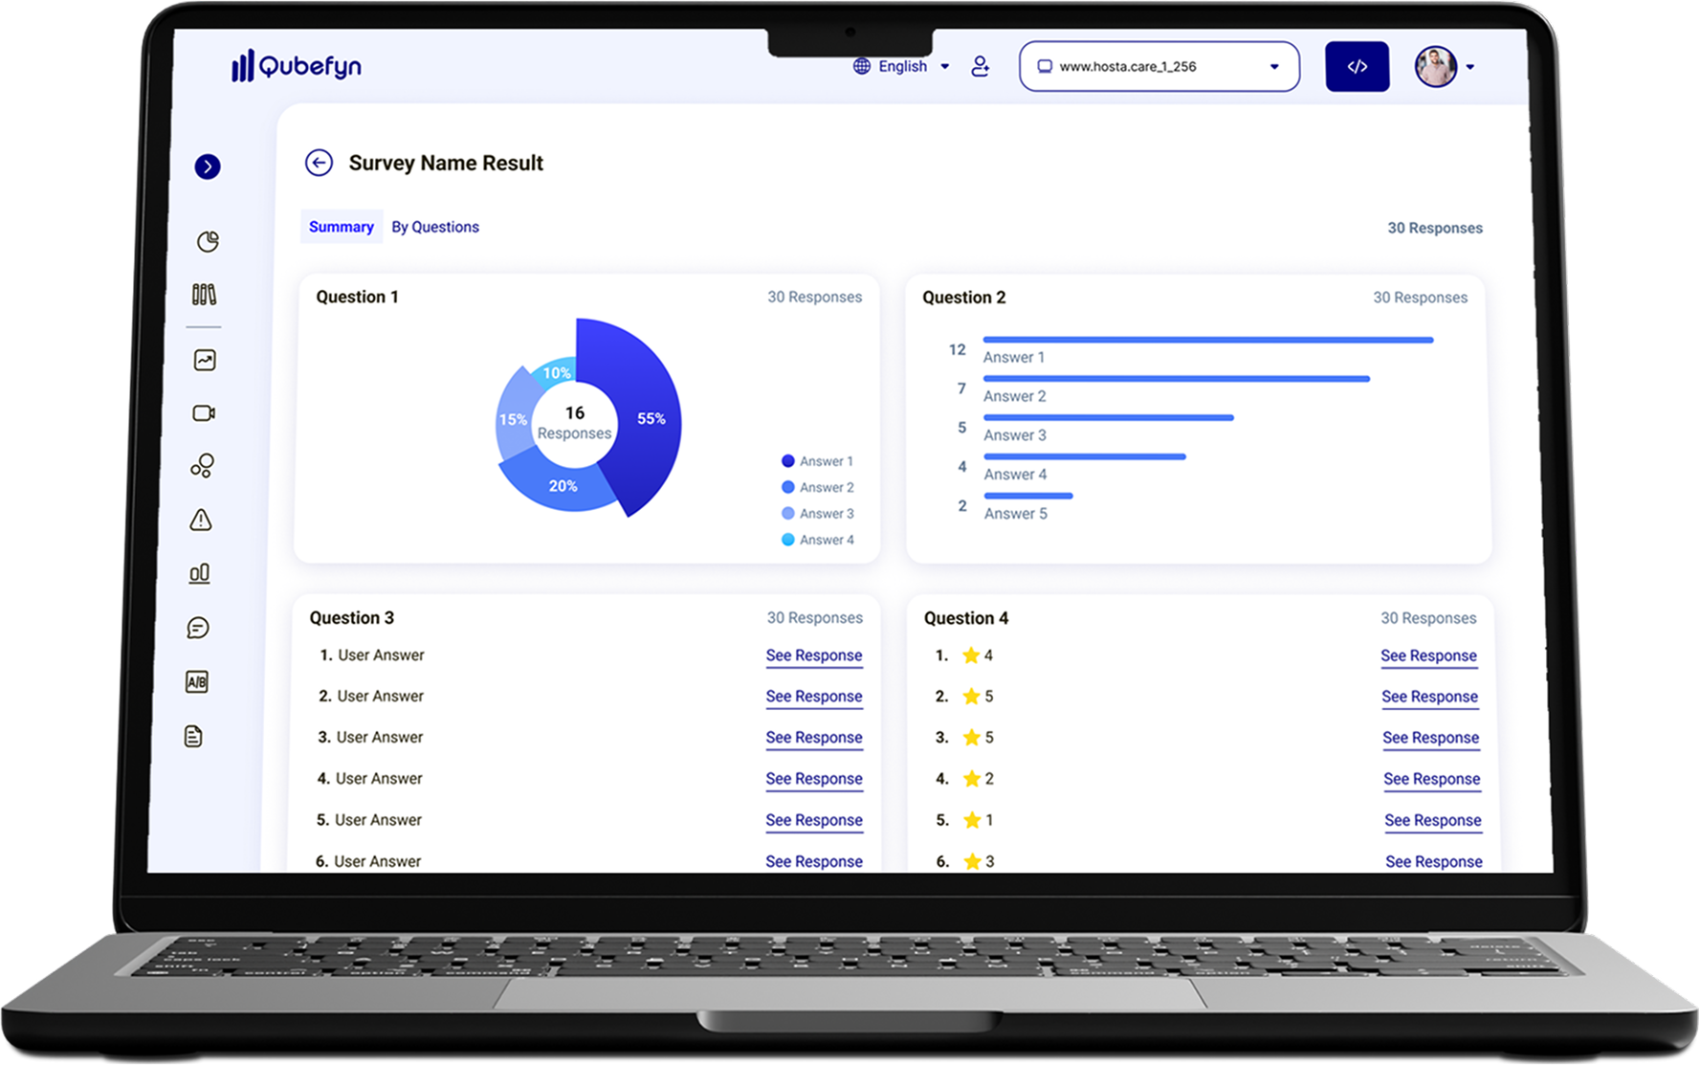Open See Response for Question 4 row 2
This screenshot has height=1065, width=1700.
click(x=1430, y=697)
